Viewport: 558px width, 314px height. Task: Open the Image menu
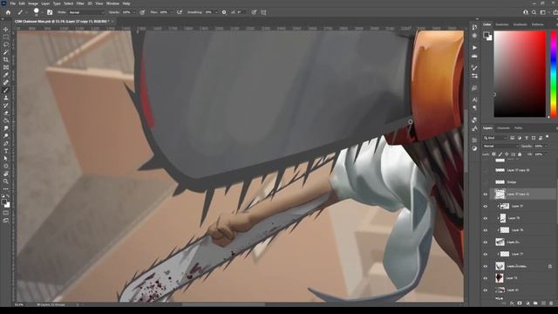(33, 3)
